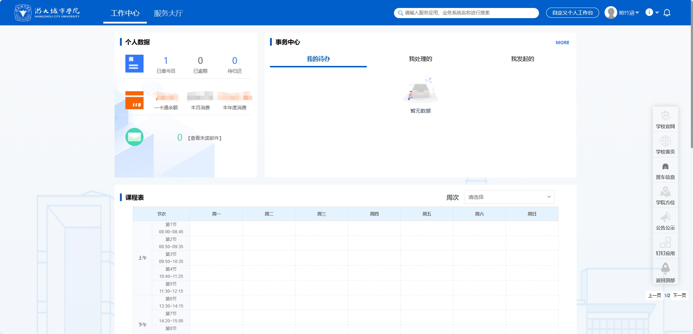
Task: Open the 查看未读邮件 link
Action: coord(205,138)
